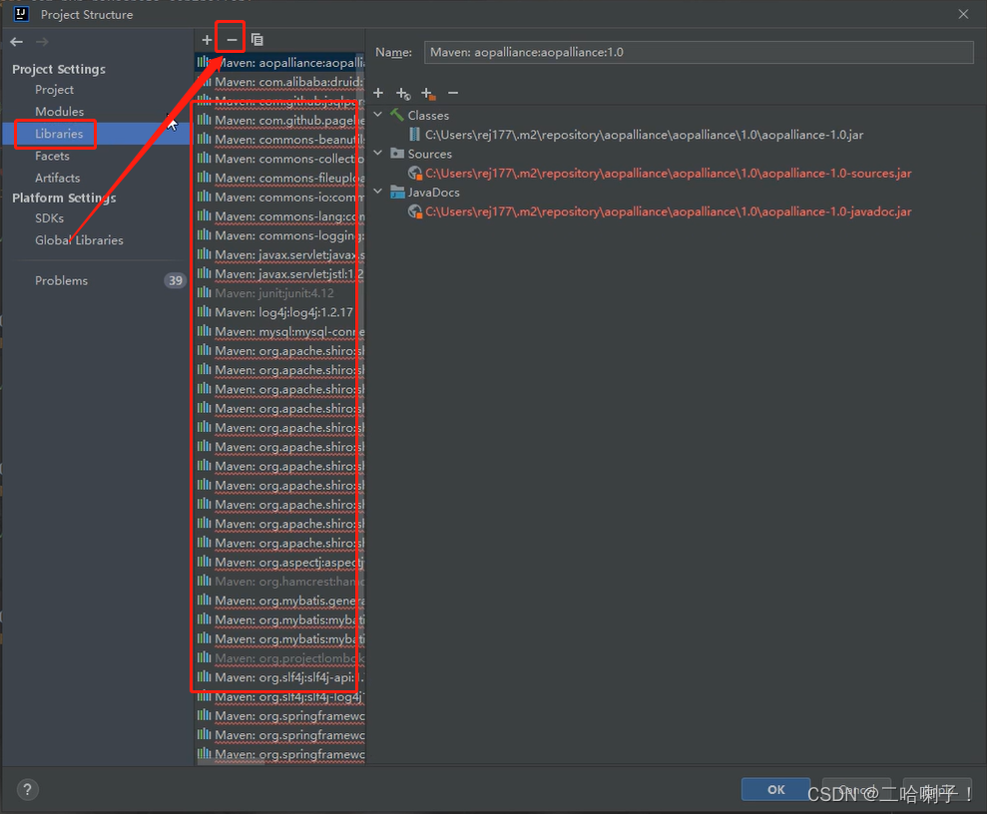Select Maven: com.alibaba:druid library
Image resolution: width=987 pixels, height=814 pixels.
click(x=280, y=82)
